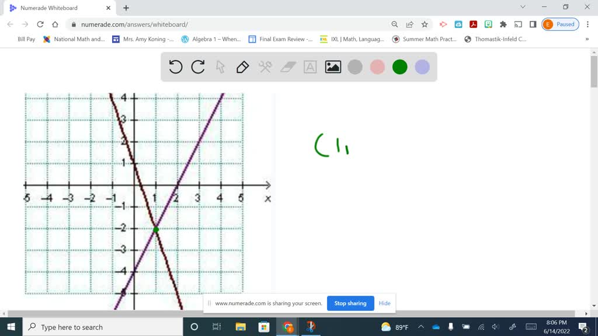Toggle the Chrome side panel icon
The width and height of the screenshot is (598, 336).
(532, 24)
